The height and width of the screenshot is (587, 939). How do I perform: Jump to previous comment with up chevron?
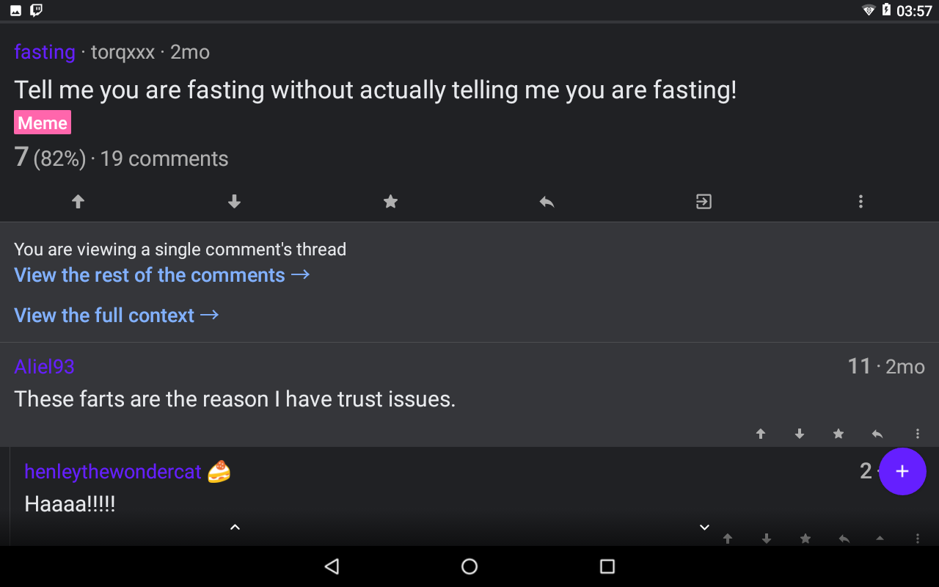235,527
